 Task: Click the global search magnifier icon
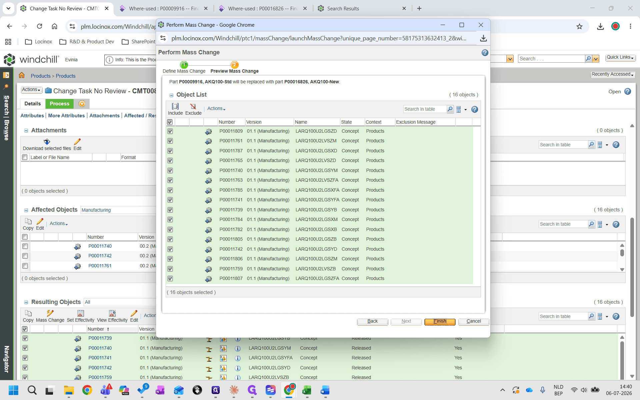(588, 59)
